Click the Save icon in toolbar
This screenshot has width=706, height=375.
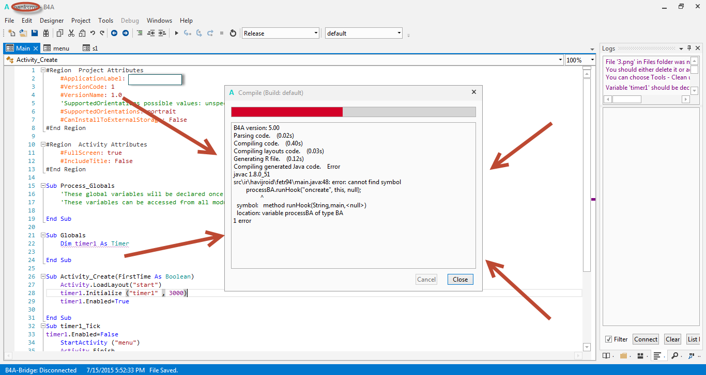35,33
